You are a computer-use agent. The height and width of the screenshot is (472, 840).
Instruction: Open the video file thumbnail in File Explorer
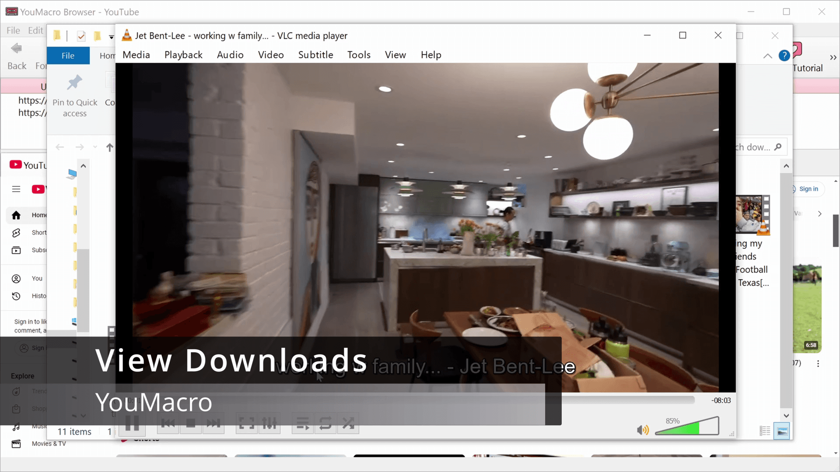pyautogui.click(x=752, y=215)
